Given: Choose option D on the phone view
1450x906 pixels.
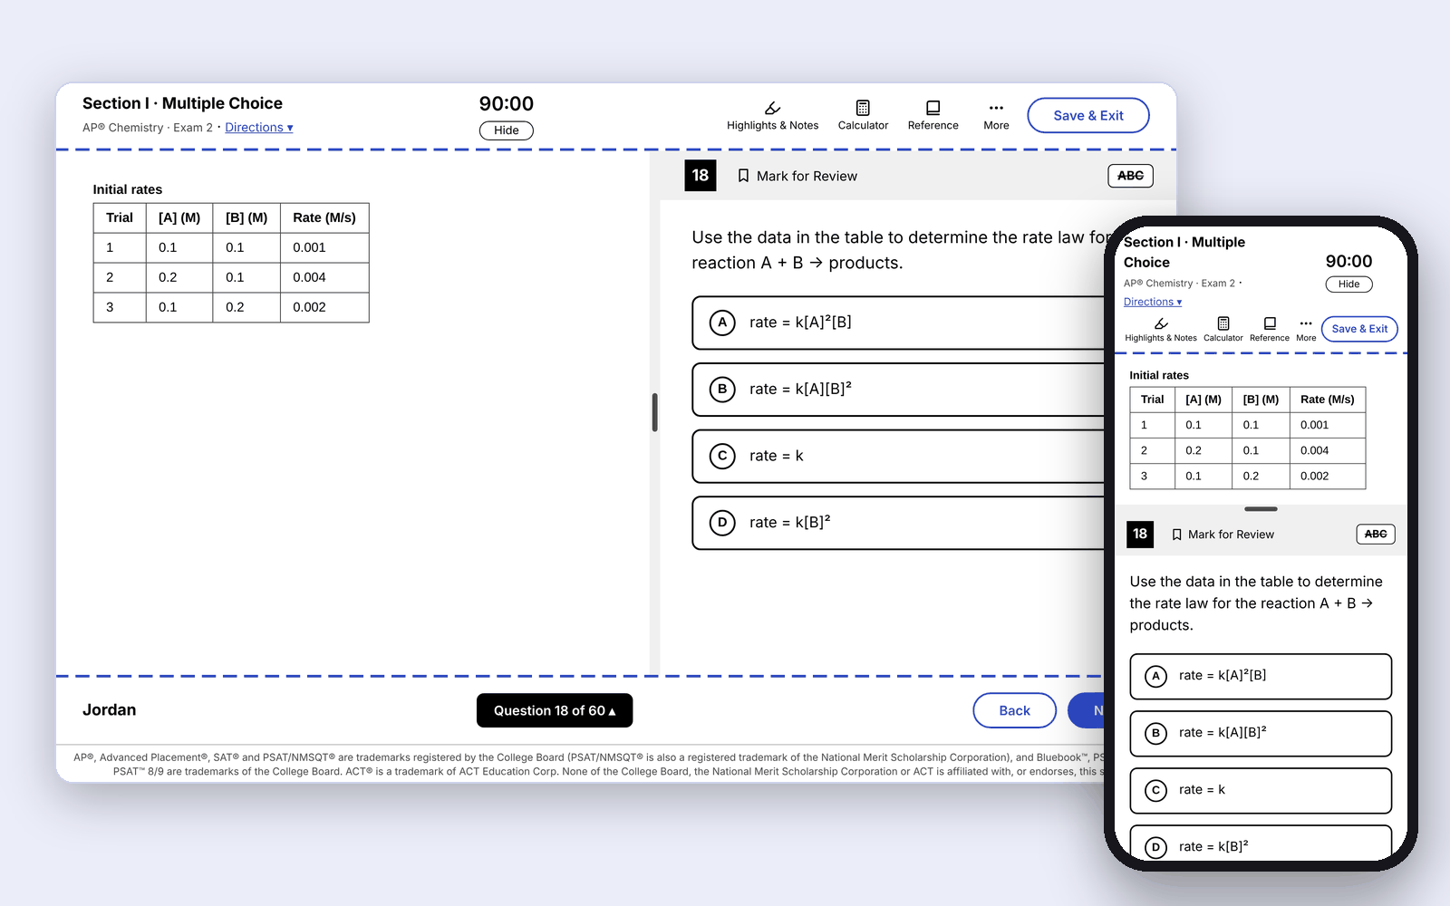Looking at the screenshot, I should point(1261,843).
